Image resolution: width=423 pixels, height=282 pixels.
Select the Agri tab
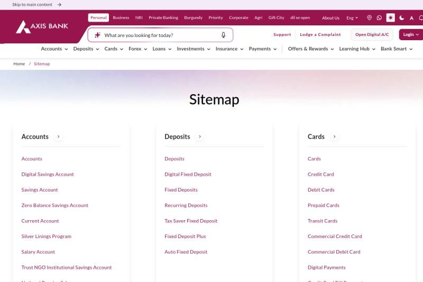[258, 17]
